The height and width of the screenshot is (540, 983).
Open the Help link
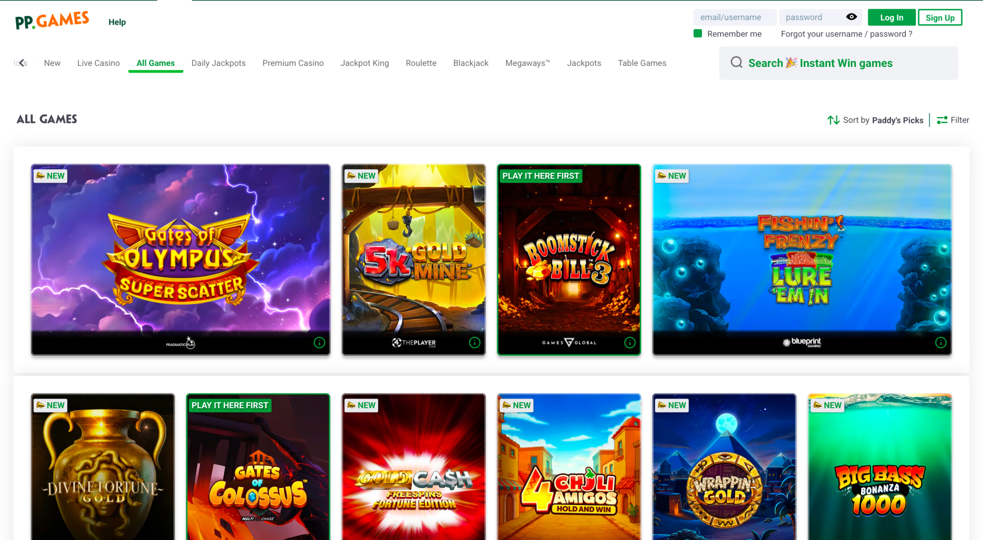pos(117,22)
